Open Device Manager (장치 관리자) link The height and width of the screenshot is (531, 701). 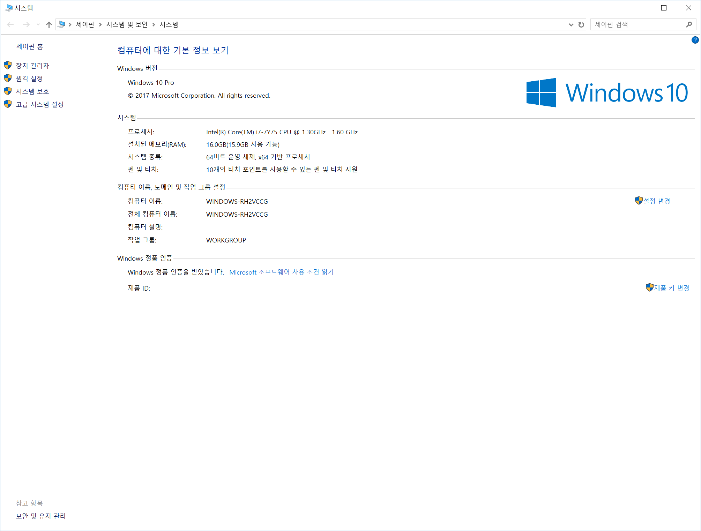[32, 66]
